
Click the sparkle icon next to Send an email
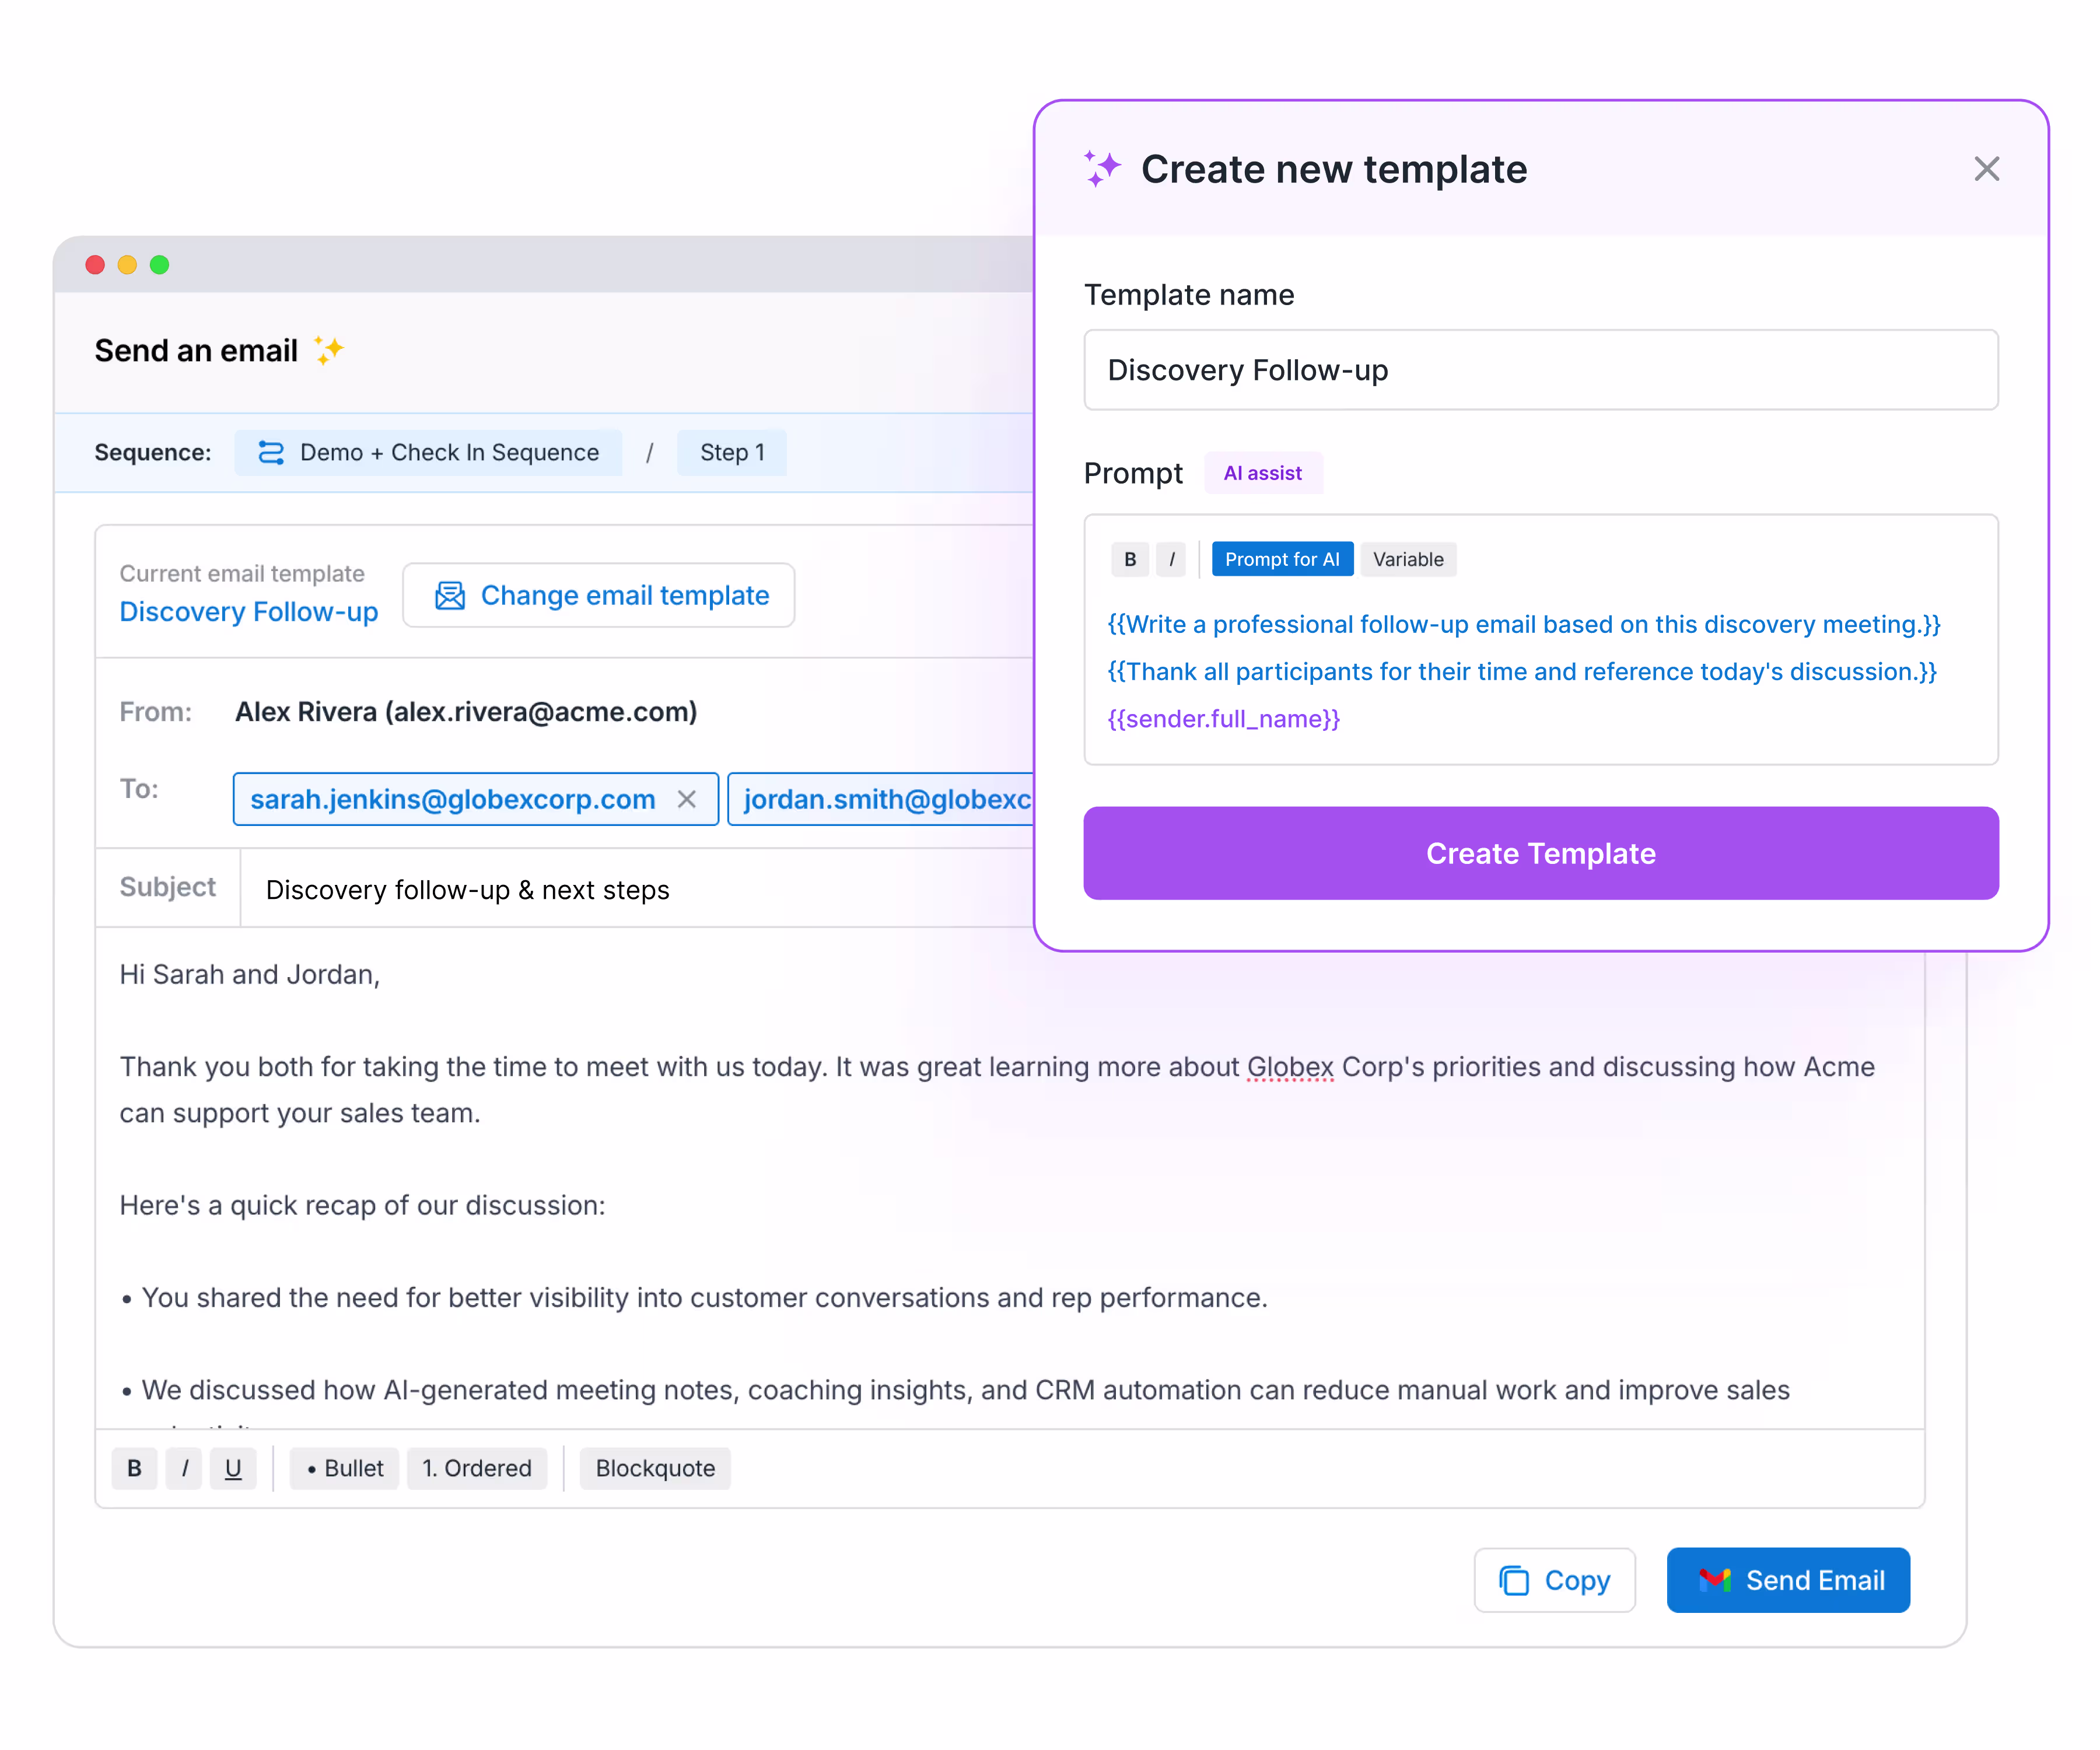point(329,350)
